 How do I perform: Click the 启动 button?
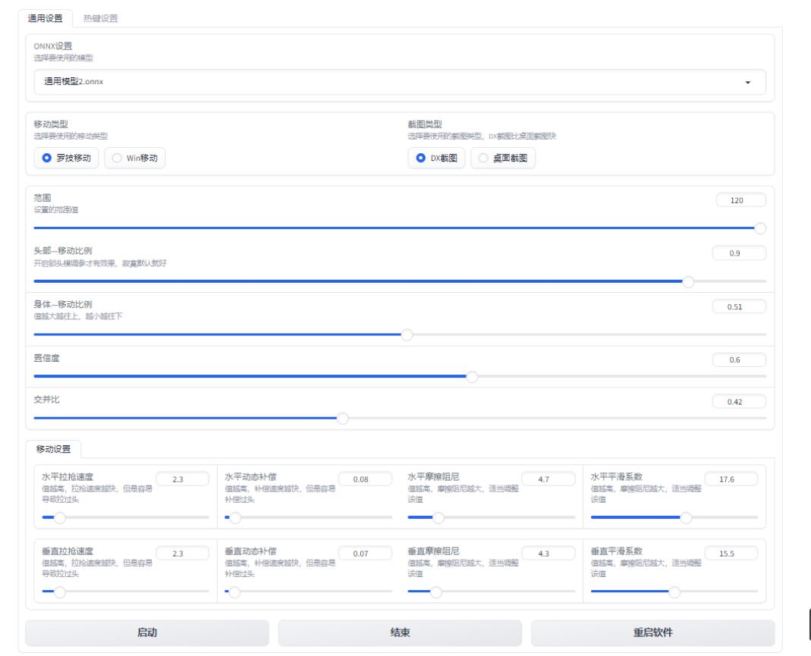point(147,632)
